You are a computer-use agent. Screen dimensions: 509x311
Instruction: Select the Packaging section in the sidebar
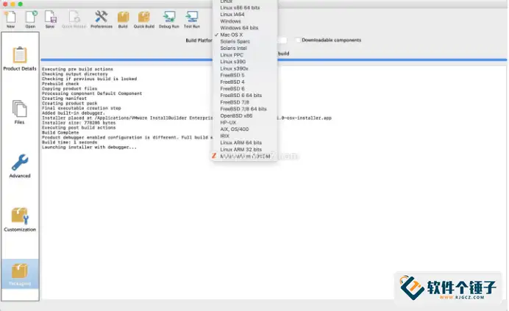point(20,274)
